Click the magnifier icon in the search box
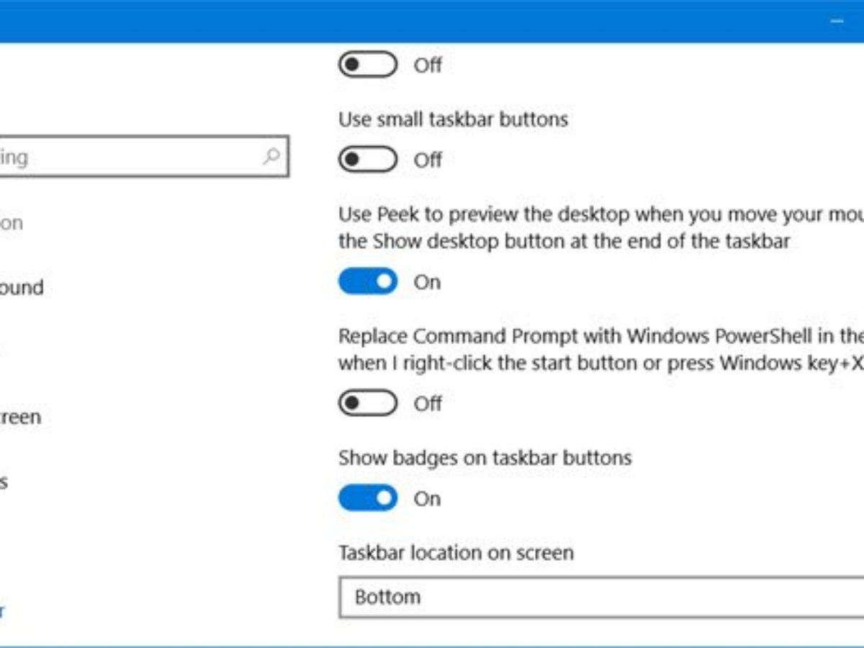 click(x=271, y=156)
